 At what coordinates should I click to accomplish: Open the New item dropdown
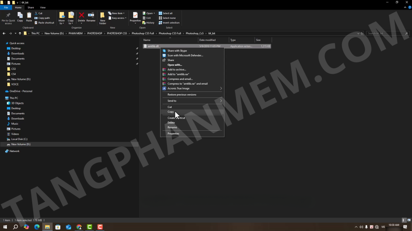(118, 13)
